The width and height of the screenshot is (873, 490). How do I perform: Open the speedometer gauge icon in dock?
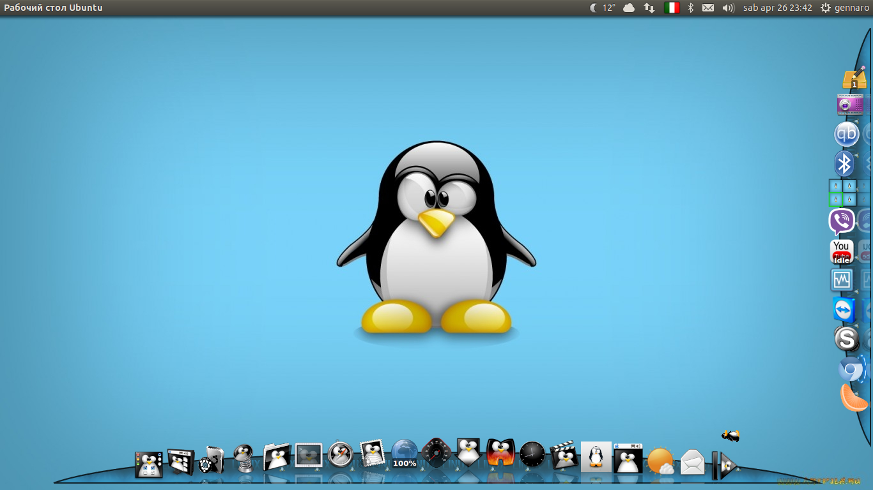coord(436,454)
